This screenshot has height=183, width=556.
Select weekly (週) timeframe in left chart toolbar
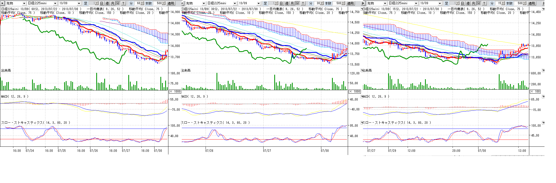click(x=107, y=3)
